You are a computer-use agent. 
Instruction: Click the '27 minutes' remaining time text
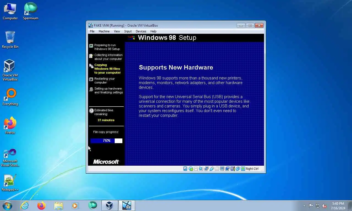click(x=106, y=120)
